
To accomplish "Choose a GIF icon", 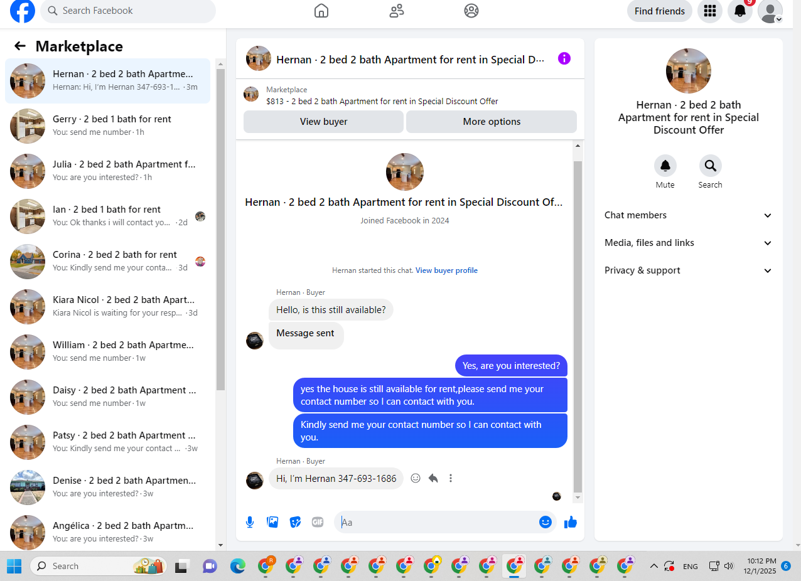I will pyautogui.click(x=318, y=522).
